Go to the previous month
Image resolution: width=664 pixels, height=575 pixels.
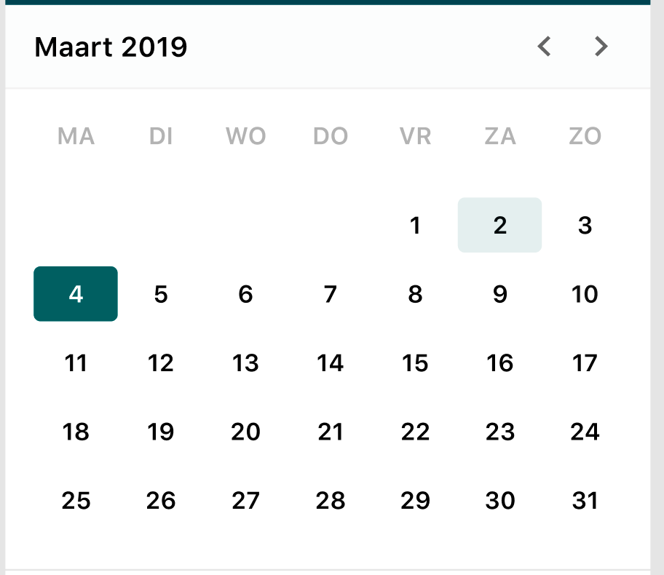pyautogui.click(x=544, y=46)
